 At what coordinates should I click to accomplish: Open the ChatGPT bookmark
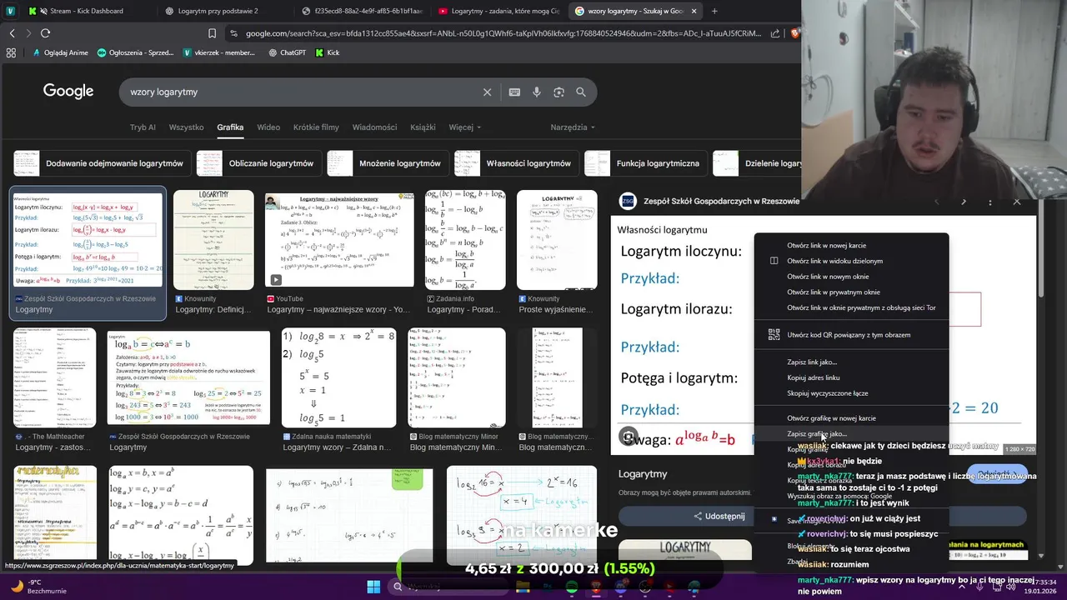pos(287,52)
